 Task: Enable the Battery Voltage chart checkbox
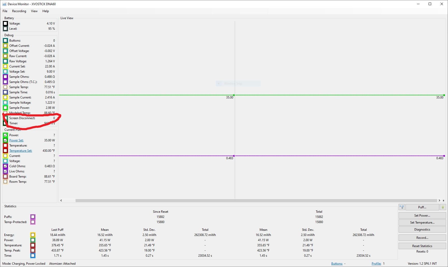pos(5,24)
